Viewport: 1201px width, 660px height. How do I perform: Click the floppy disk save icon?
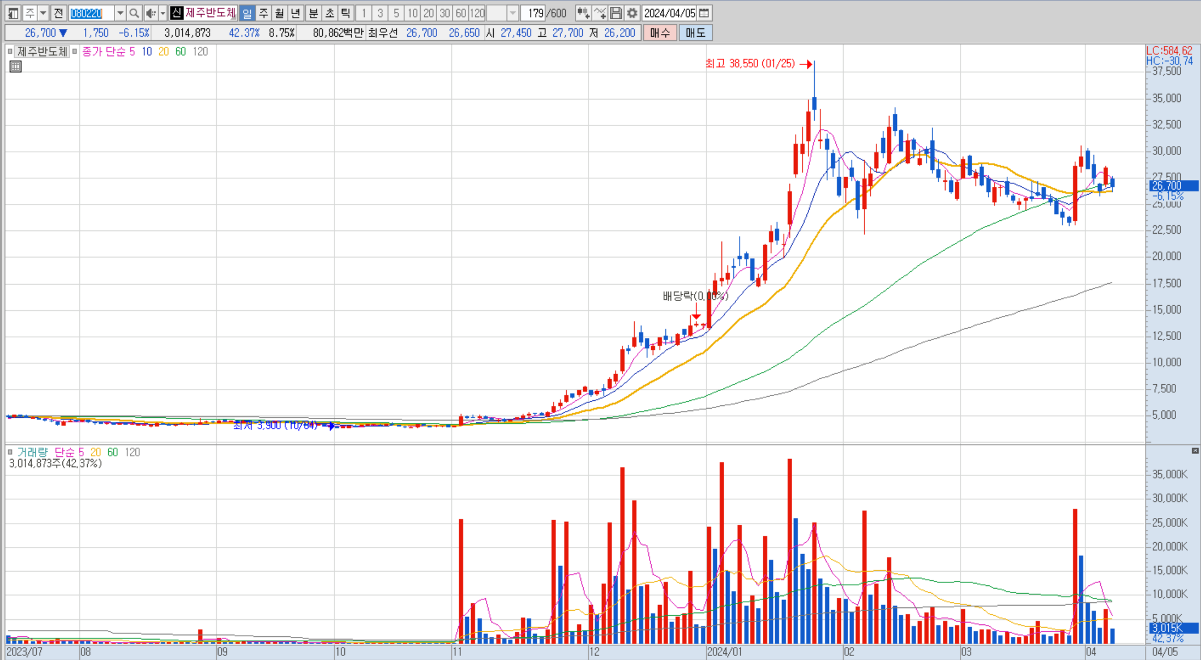616,13
